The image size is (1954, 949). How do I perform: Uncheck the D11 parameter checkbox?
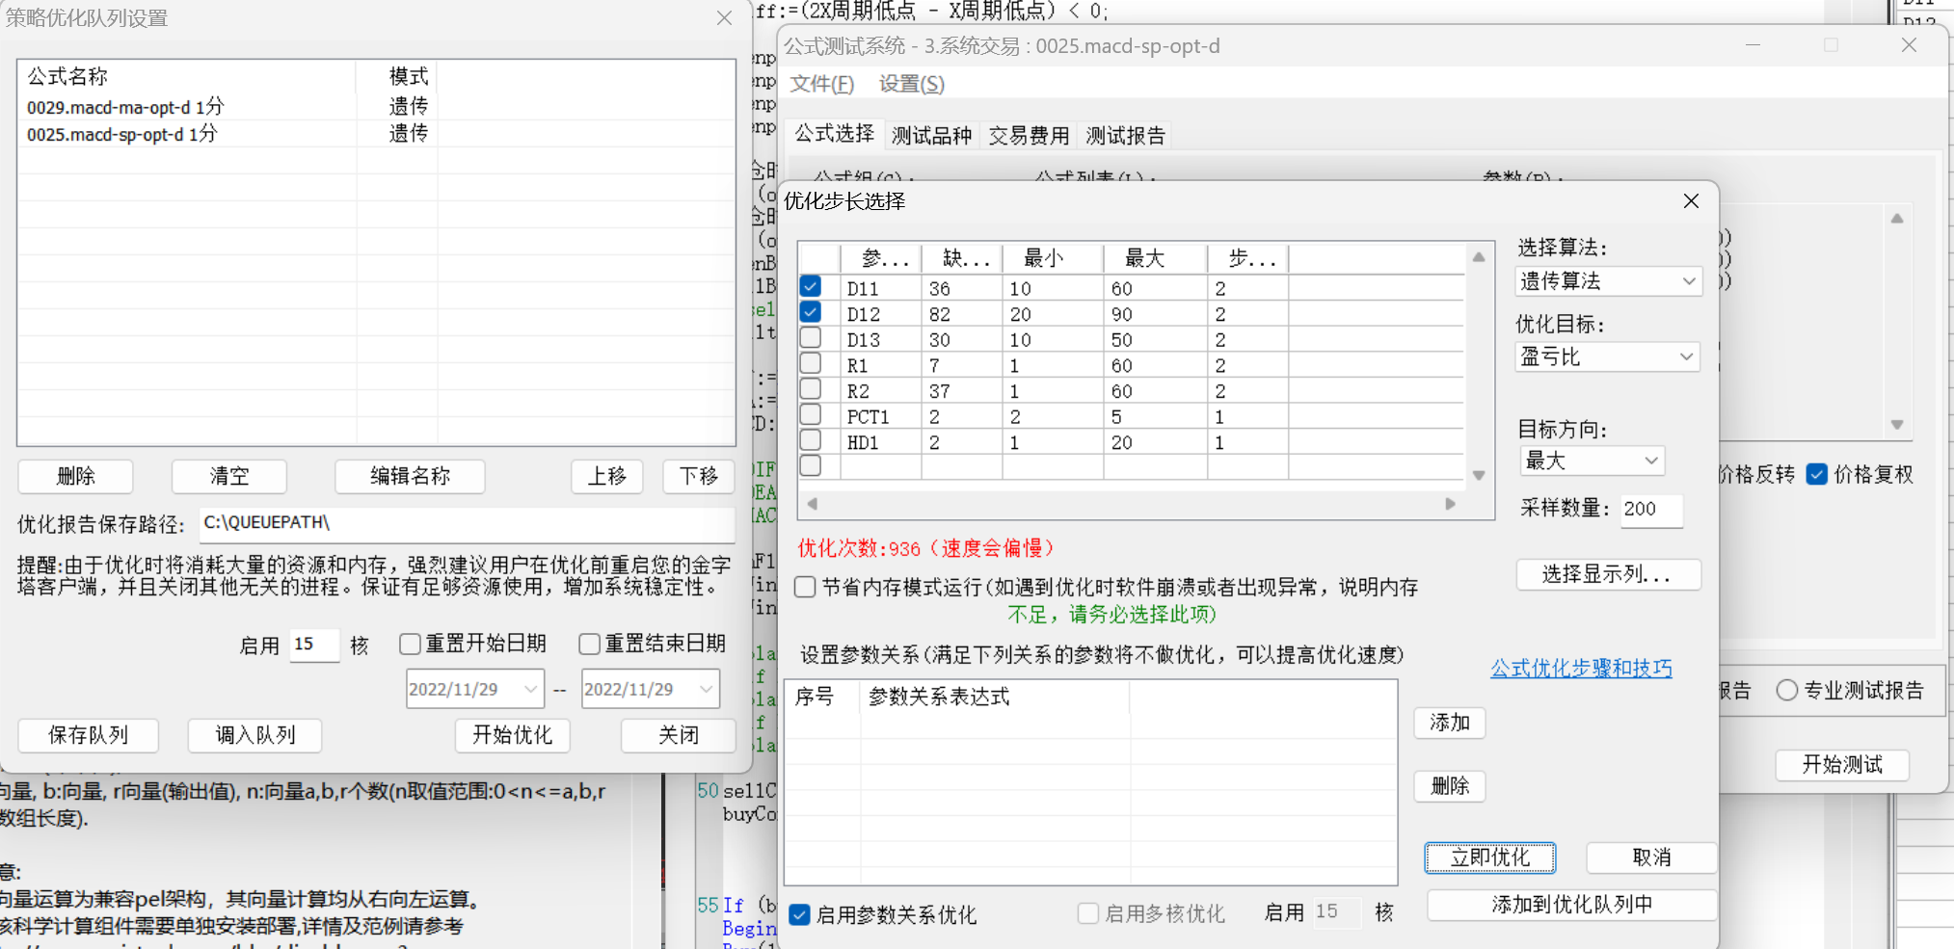[811, 287]
